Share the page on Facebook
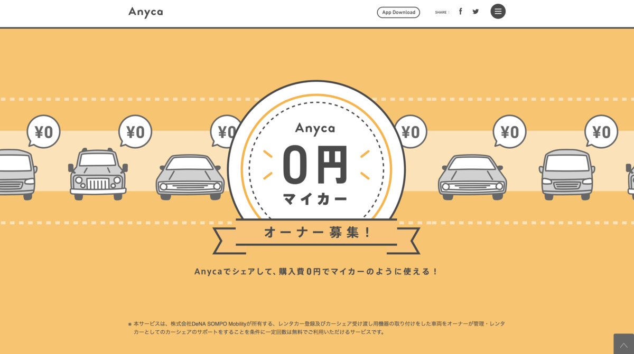This screenshot has width=634, height=354. (460, 12)
